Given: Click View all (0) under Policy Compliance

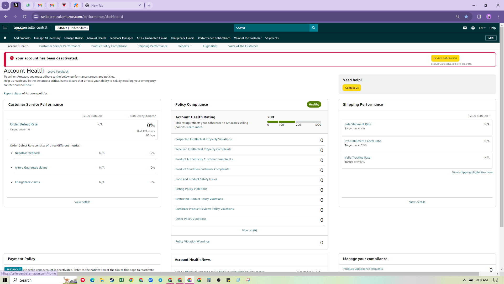Looking at the screenshot, I should click(x=249, y=230).
